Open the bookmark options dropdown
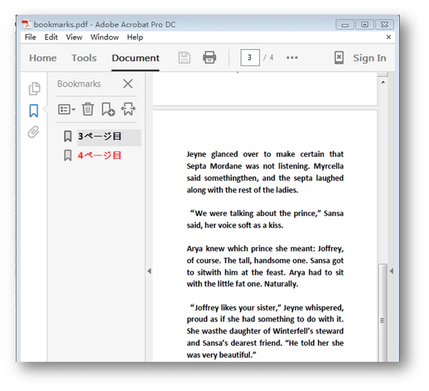429x391 pixels. click(x=67, y=110)
